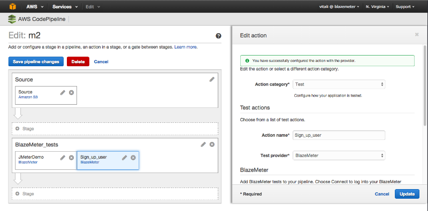Cancel pipeline editing link
The width and height of the screenshot is (428, 211).
[101, 62]
